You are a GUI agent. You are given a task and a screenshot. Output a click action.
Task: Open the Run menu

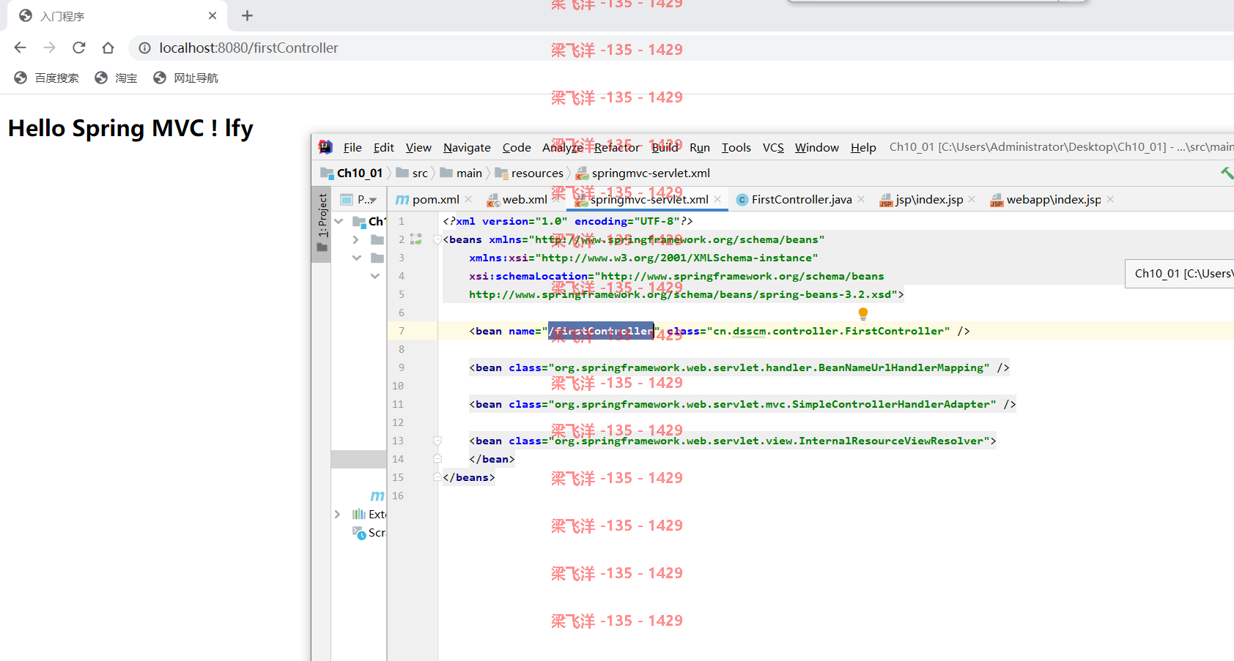700,147
